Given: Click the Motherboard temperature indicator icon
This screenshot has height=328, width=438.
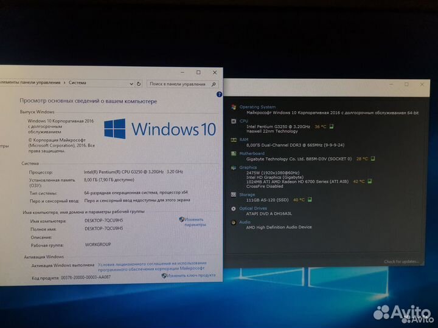Looking at the screenshot, I should coord(373,159).
